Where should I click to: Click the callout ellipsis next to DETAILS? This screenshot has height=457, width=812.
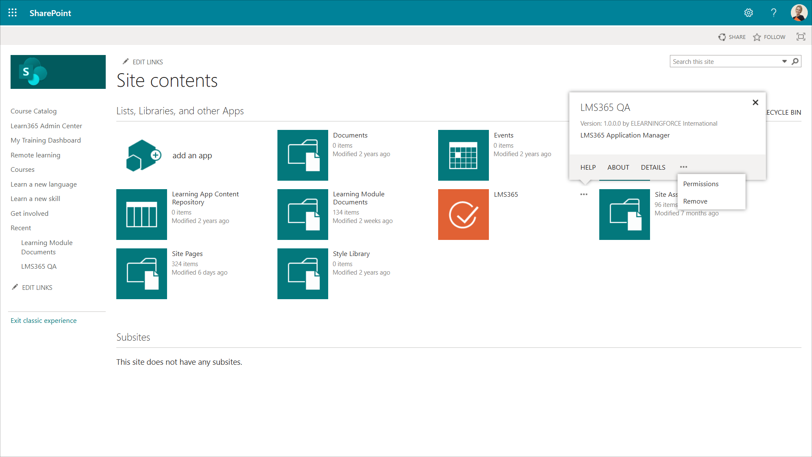tap(683, 167)
